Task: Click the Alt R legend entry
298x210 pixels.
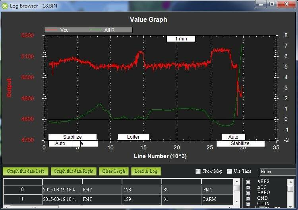Action: coord(102,30)
